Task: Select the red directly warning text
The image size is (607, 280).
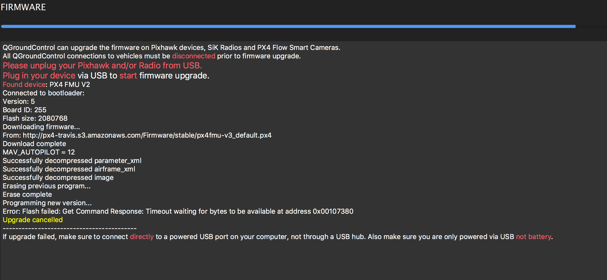Action: 142,236
